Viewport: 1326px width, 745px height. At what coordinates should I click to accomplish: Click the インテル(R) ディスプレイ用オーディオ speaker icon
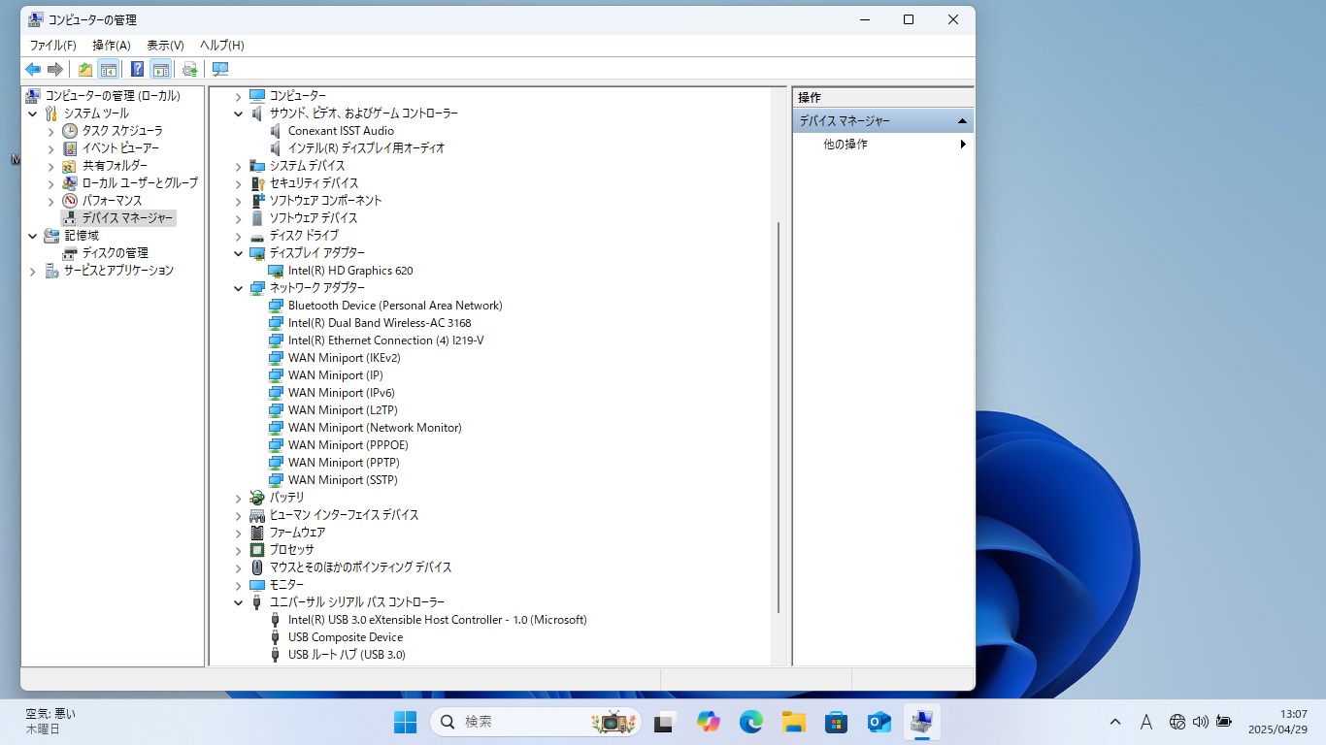pyautogui.click(x=276, y=148)
